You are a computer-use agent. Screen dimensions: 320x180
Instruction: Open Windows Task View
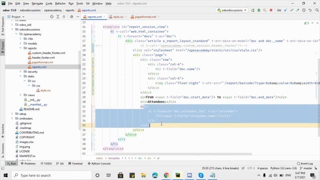tap(108, 175)
